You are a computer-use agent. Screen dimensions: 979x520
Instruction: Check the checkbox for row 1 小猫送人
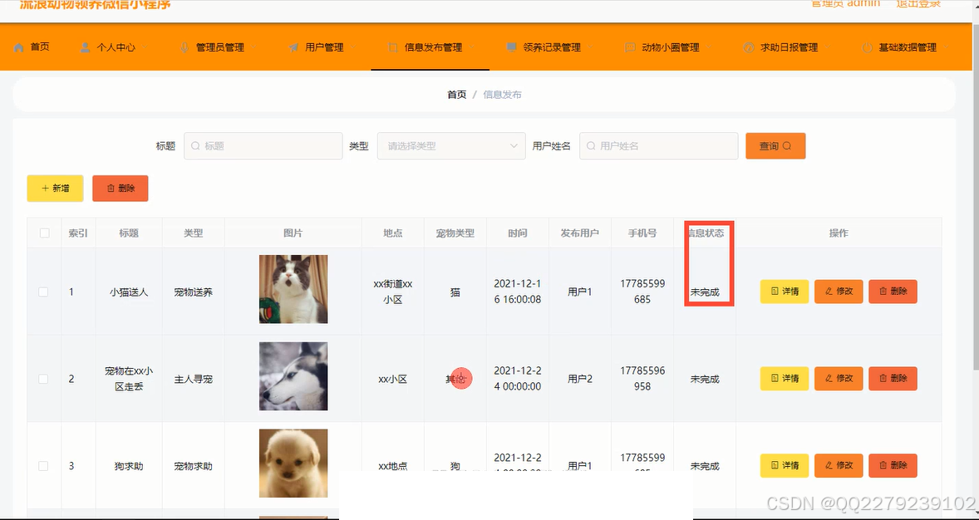(44, 291)
